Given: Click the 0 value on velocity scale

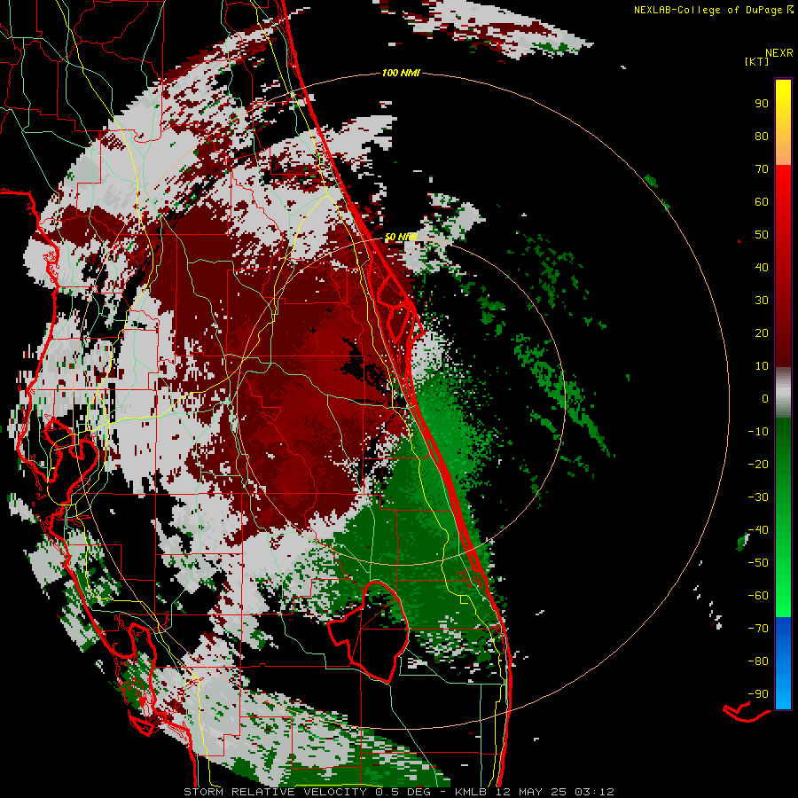Looking at the screenshot, I should (x=765, y=399).
